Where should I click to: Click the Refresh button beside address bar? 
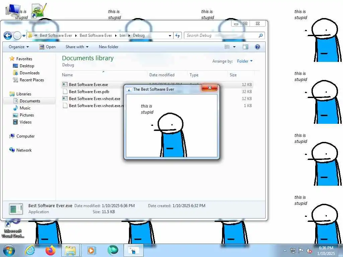pos(178,35)
